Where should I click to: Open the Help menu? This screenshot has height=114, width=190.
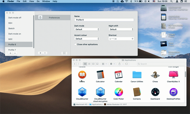click(55, 1)
